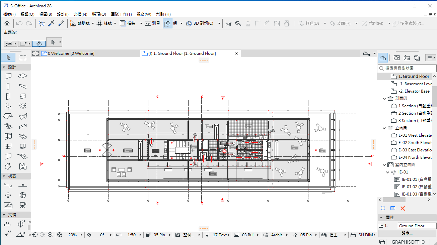
Task: Choose the Elevation tool in viewpoint group
Action: point(23,185)
